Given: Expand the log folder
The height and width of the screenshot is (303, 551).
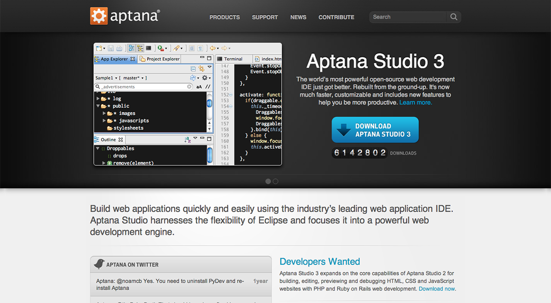Looking at the screenshot, I should coord(98,99).
